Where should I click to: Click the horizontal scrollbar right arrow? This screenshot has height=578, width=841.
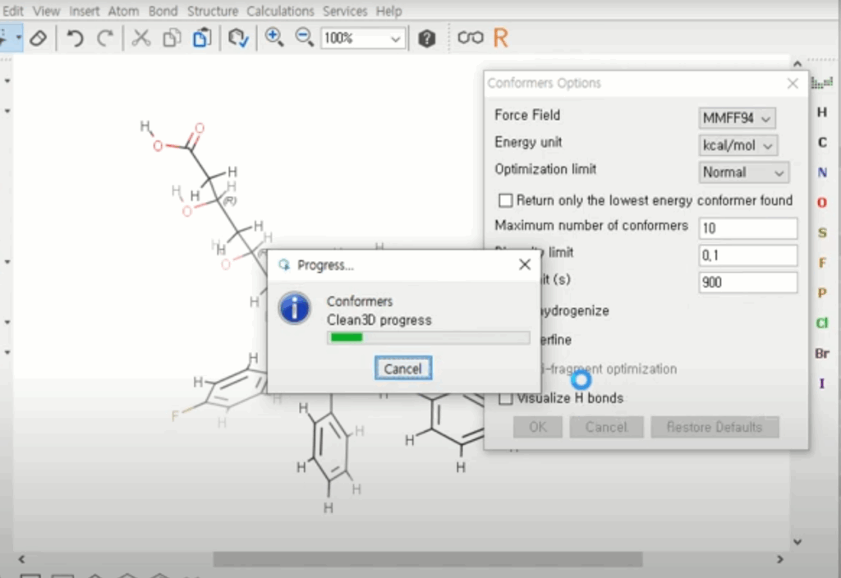[780, 559]
